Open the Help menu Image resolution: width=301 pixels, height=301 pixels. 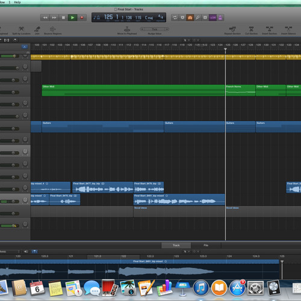(x=17, y=2)
